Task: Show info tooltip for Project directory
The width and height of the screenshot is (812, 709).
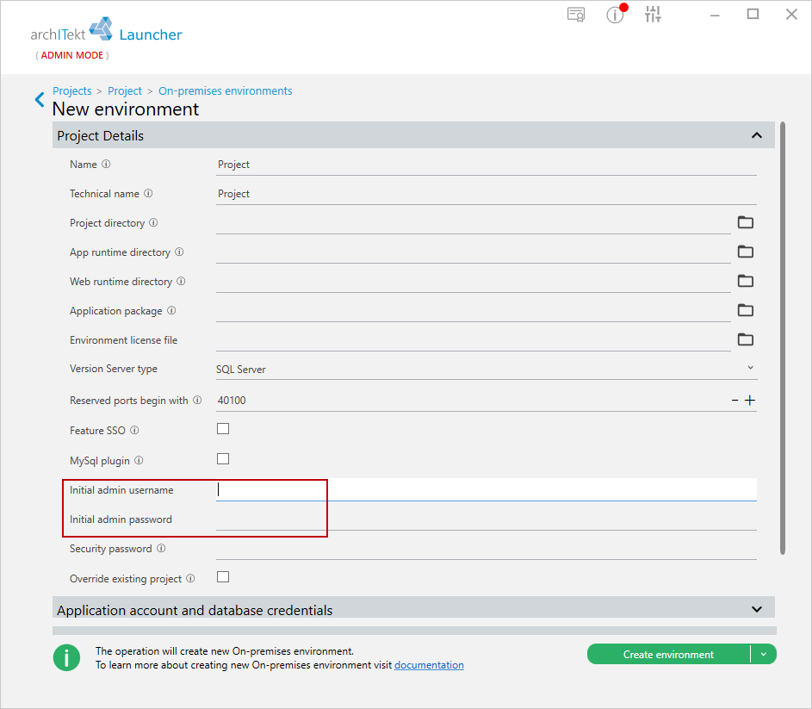Action: 153,223
